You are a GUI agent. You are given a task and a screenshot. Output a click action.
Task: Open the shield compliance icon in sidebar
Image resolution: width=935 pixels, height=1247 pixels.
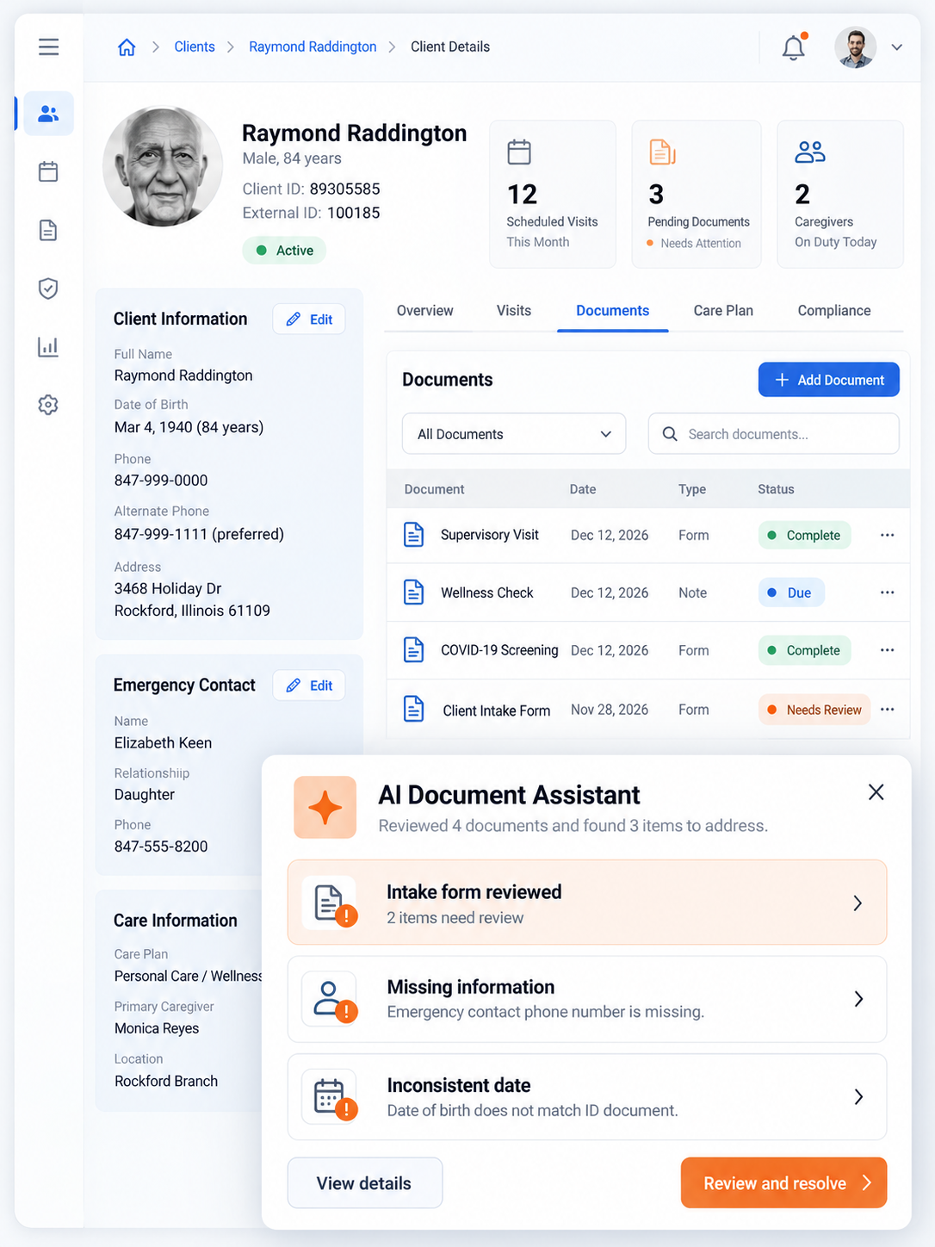[x=48, y=288]
